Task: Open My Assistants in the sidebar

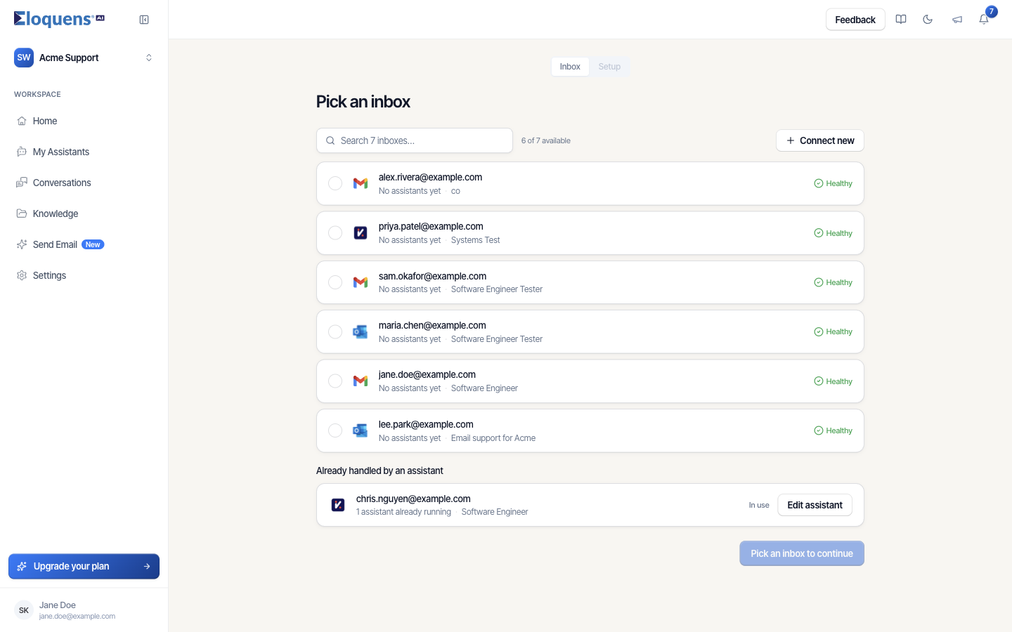Action: [x=84, y=152]
